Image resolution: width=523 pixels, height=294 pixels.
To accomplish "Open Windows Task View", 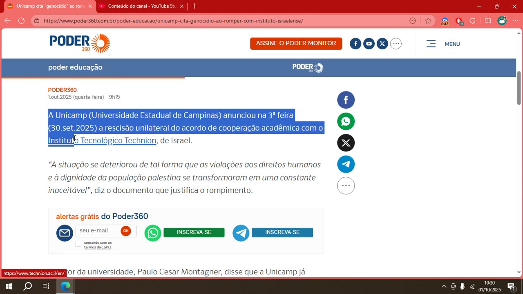I will click(x=46, y=286).
